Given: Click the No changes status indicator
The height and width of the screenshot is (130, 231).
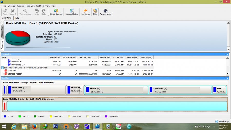Looking at the screenshot, I should click(x=223, y=122).
